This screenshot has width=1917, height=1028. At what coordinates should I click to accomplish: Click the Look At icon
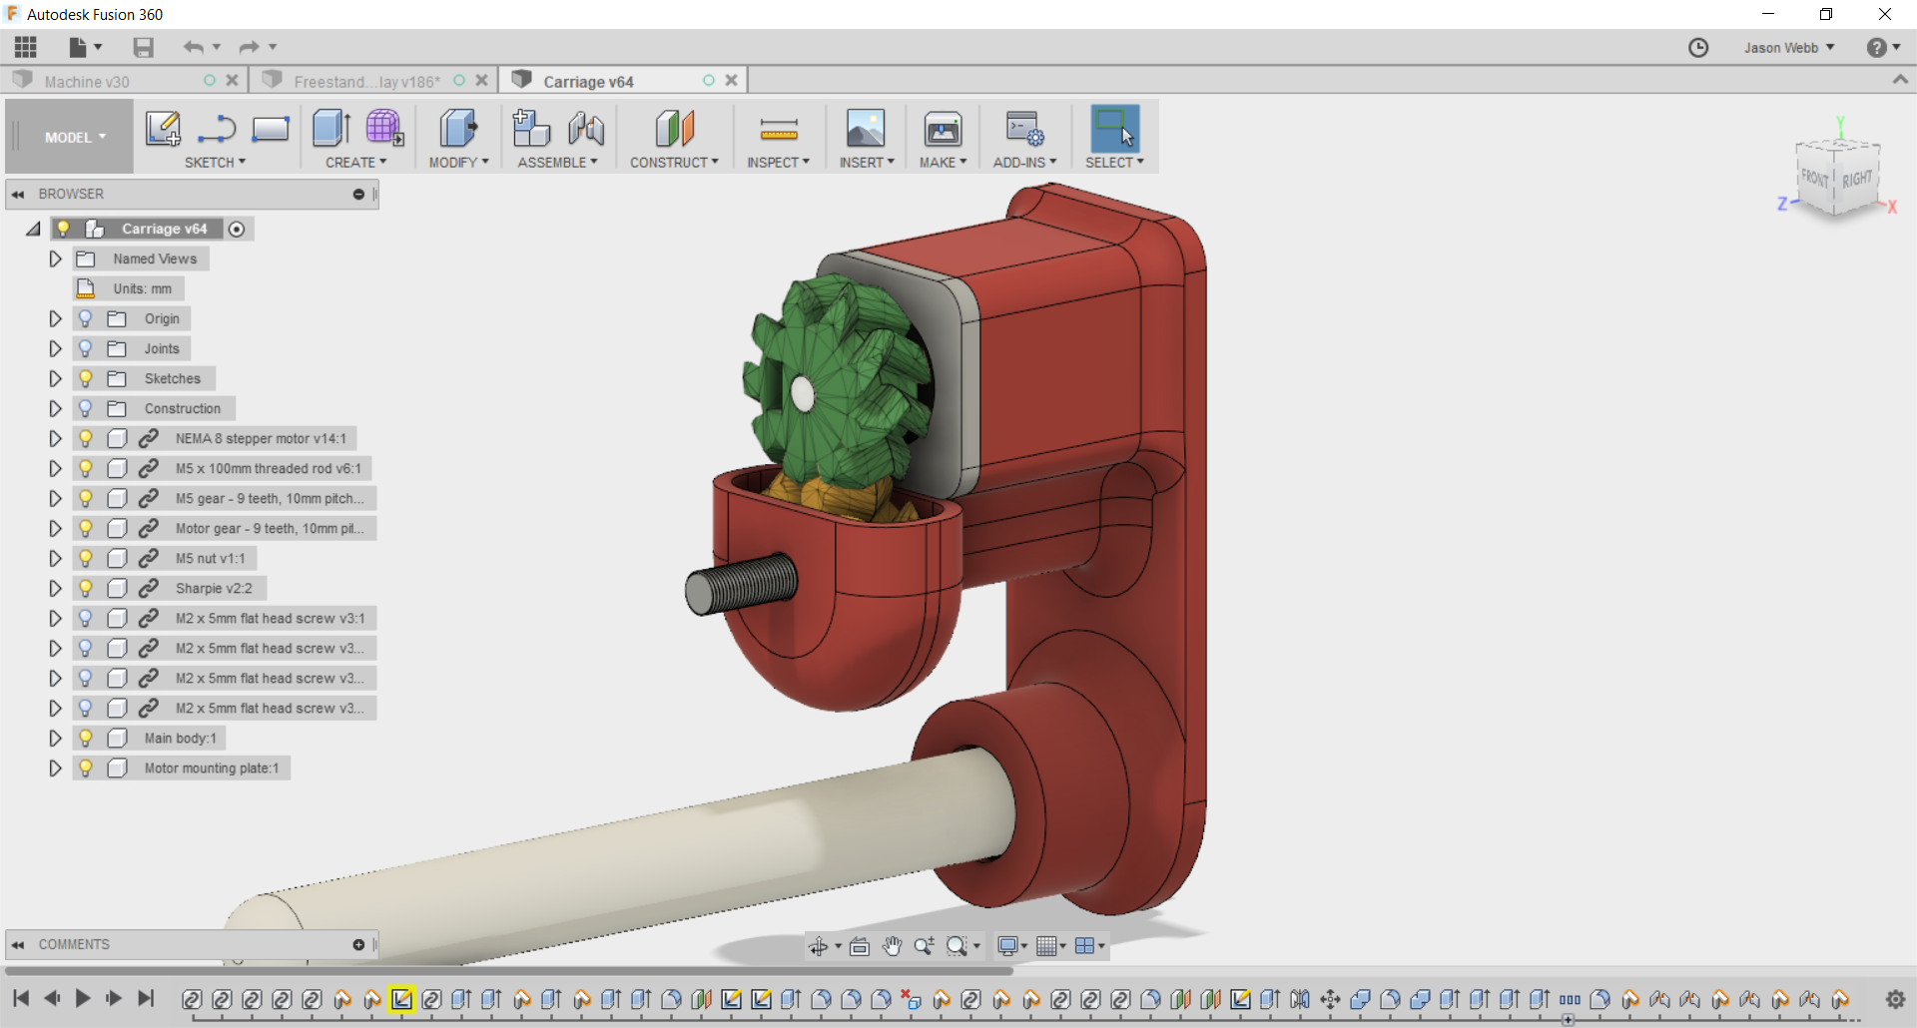tap(859, 946)
